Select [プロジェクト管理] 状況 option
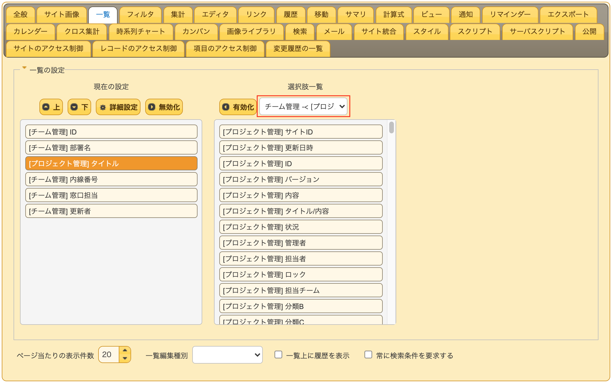Viewport: 612px width, 383px height. pos(301,227)
